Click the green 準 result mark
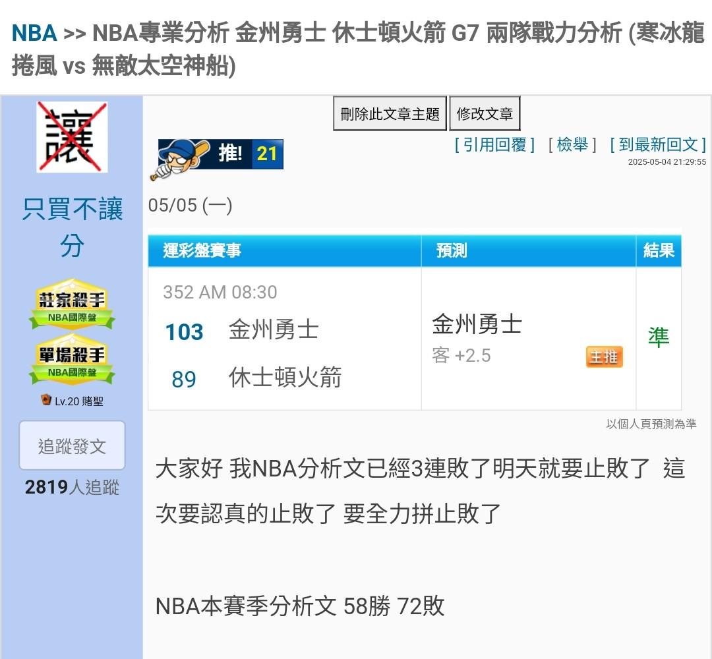Viewport: 712px width, 659px height. point(658,337)
